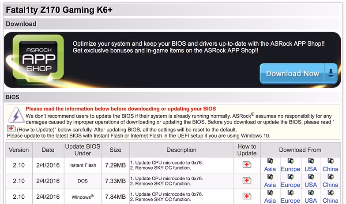The height and width of the screenshot is (204, 346).
Task: Click the 7.84MB size cell
Action: [116, 197]
